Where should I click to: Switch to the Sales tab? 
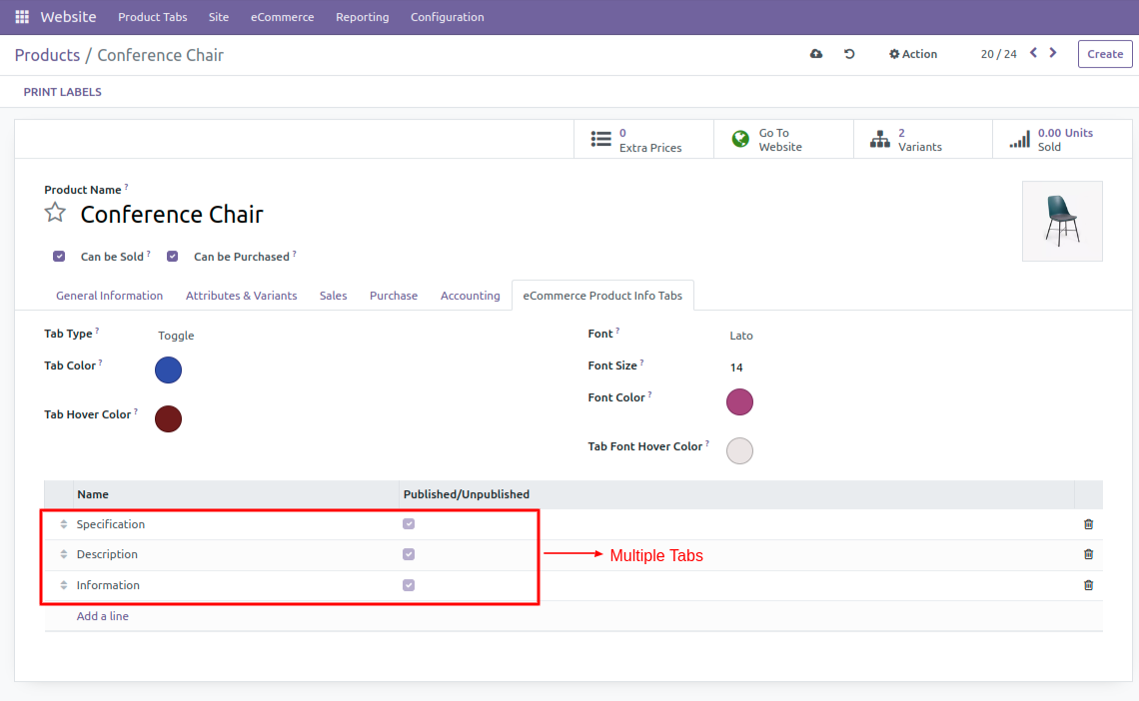coord(334,296)
